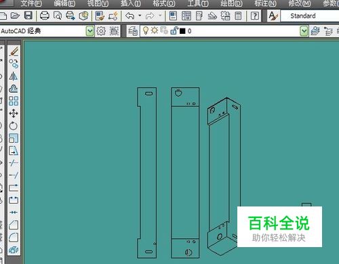Click the Save file button

coord(28,16)
